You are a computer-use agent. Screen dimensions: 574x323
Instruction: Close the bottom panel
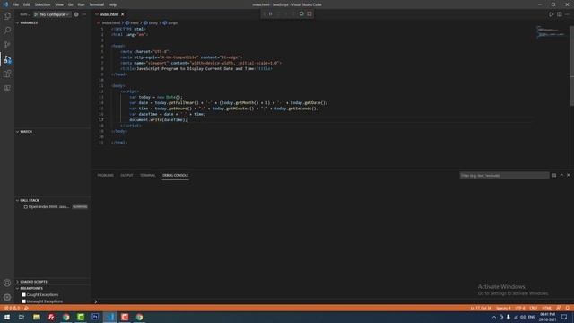click(569, 176)
